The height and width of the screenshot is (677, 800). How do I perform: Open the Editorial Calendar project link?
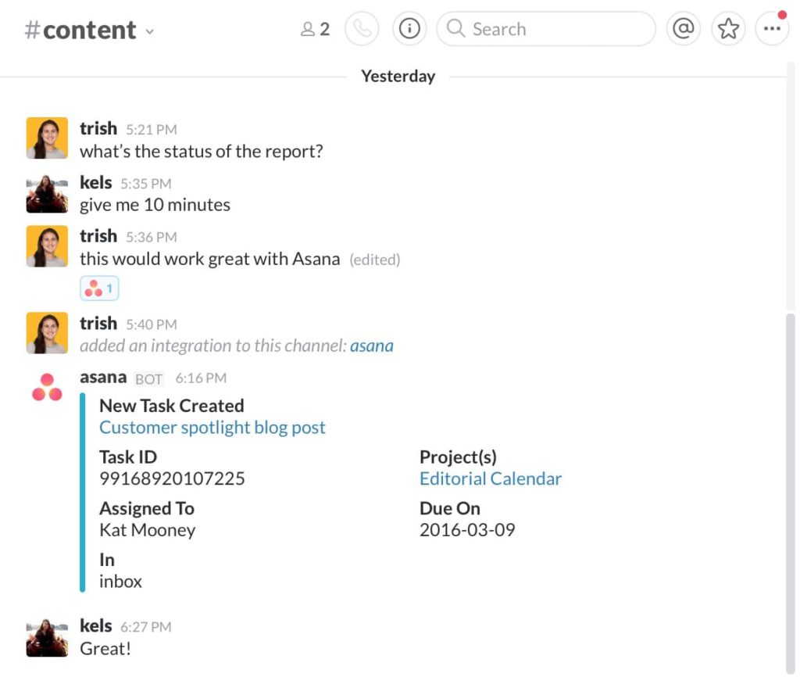click(x=491, y=478)
